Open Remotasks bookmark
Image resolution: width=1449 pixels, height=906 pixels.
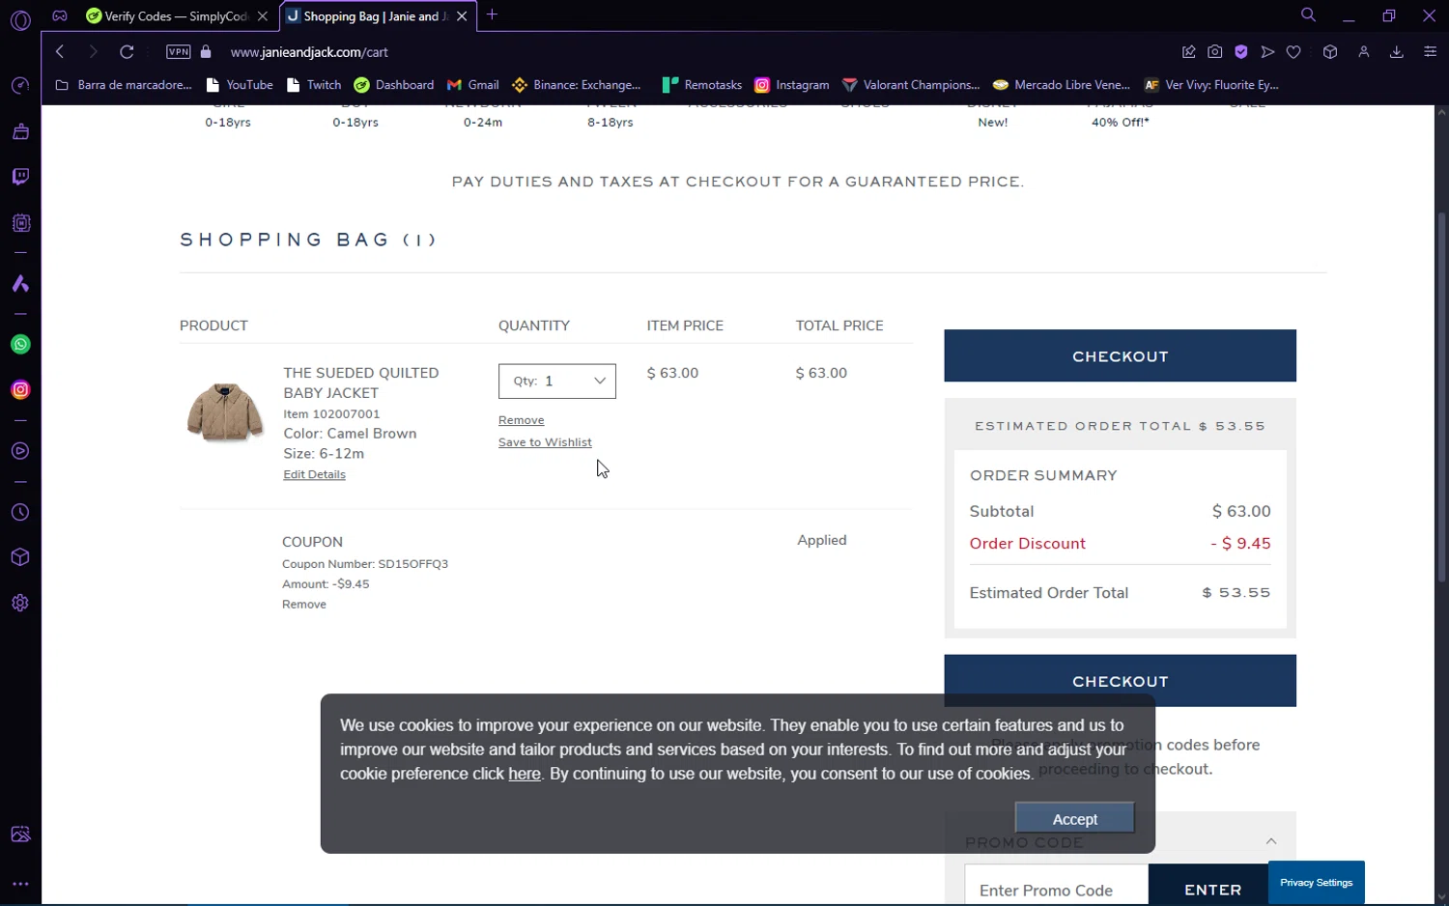click(x=702, y=85)
